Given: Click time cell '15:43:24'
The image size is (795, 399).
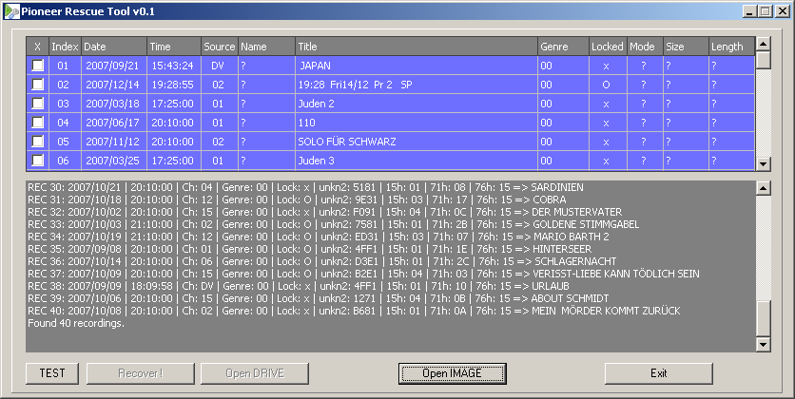Looking at the screenshot, I should pyautogui.click(x=174, y=66).
